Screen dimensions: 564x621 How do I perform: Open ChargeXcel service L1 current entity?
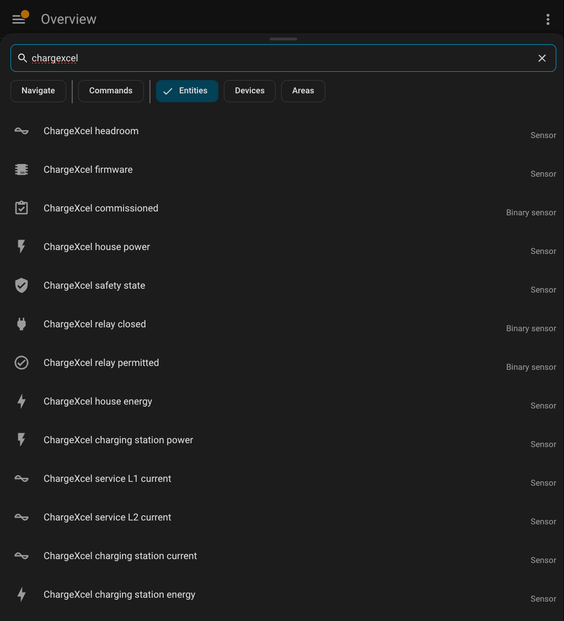(x=283, y=479)
